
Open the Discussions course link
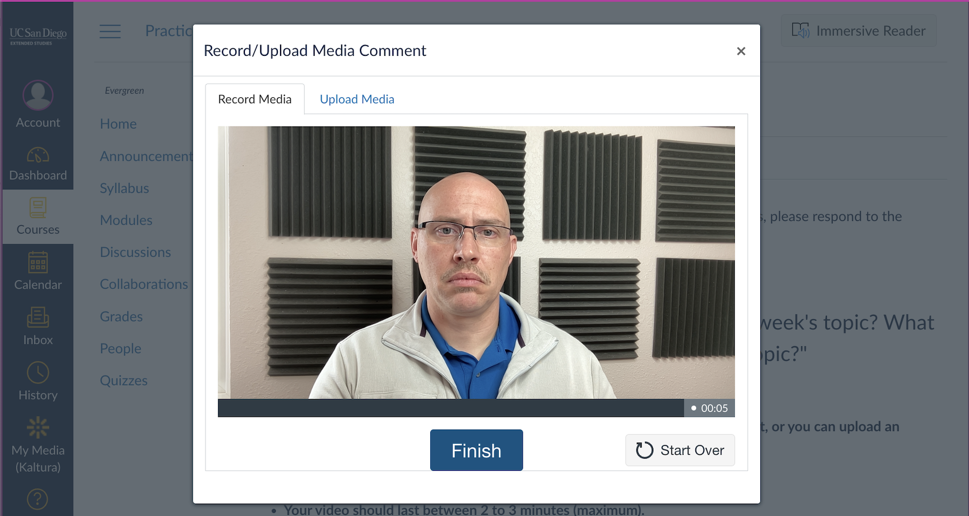click(x=135, y=252)
